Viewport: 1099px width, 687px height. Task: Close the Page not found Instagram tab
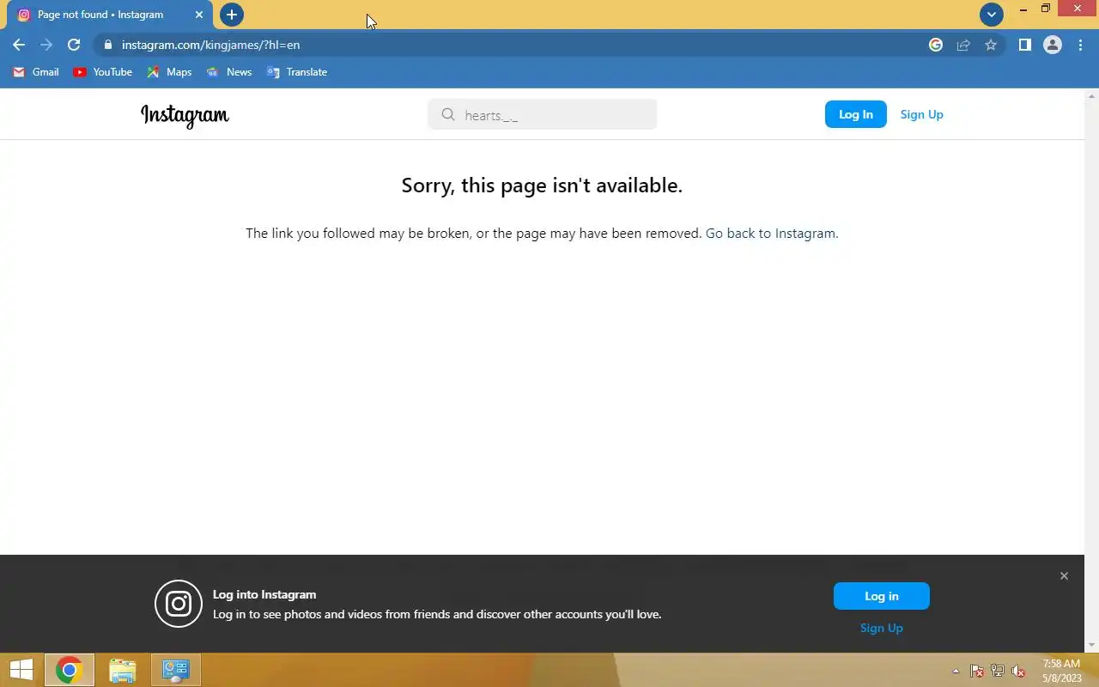coord(199,15)
